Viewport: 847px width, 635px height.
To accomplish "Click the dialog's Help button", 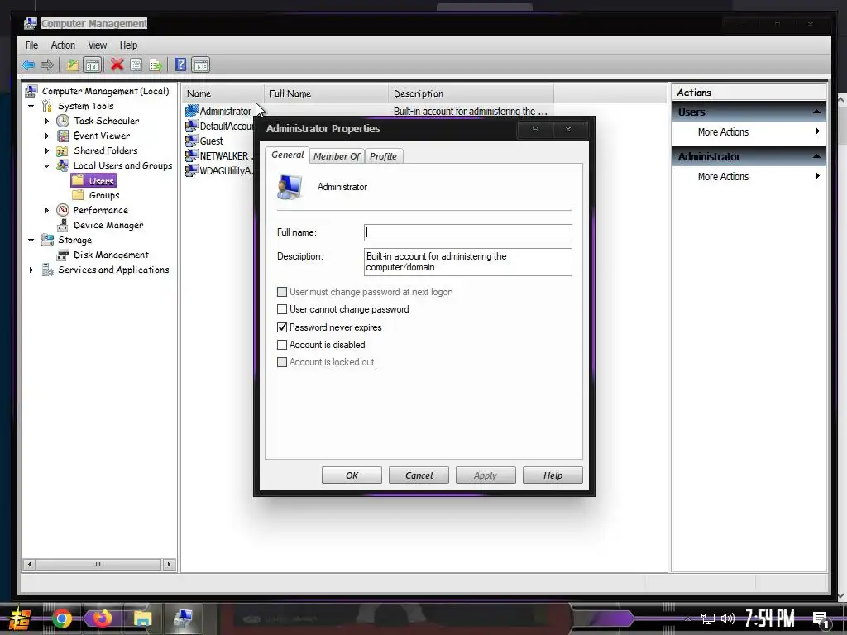I will pos(553,475).
